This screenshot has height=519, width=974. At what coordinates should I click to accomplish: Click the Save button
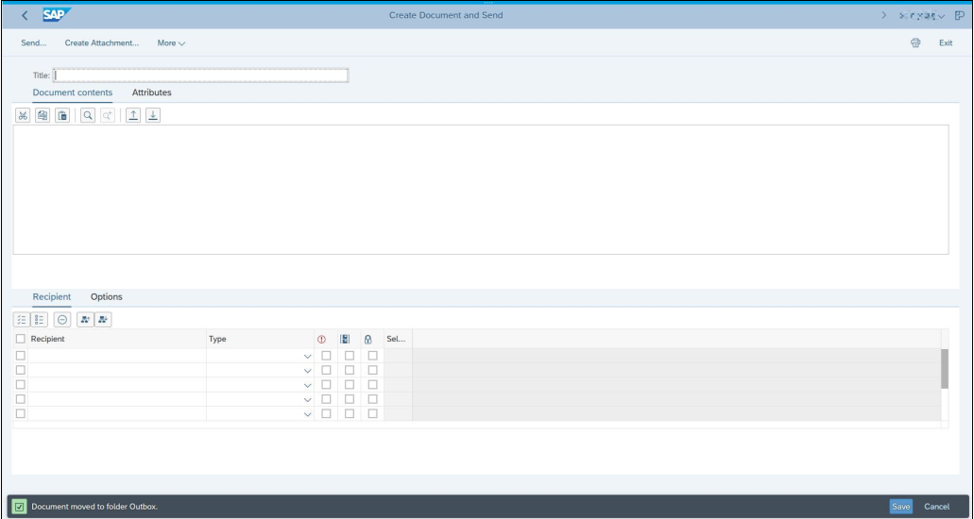(x=900, y=507)
